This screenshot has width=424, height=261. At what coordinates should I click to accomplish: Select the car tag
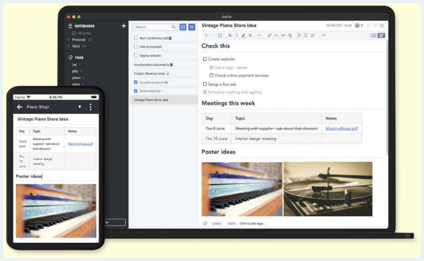[75, 65]
